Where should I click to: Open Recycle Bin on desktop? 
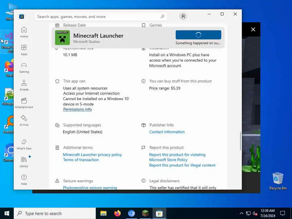point(278,181)
